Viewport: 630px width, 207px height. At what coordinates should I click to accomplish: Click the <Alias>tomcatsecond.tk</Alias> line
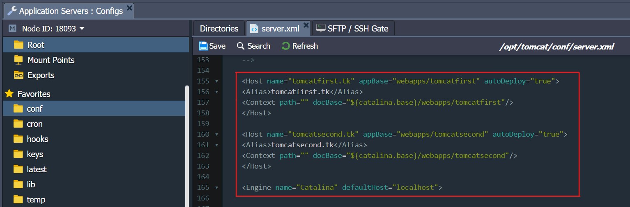304,145
